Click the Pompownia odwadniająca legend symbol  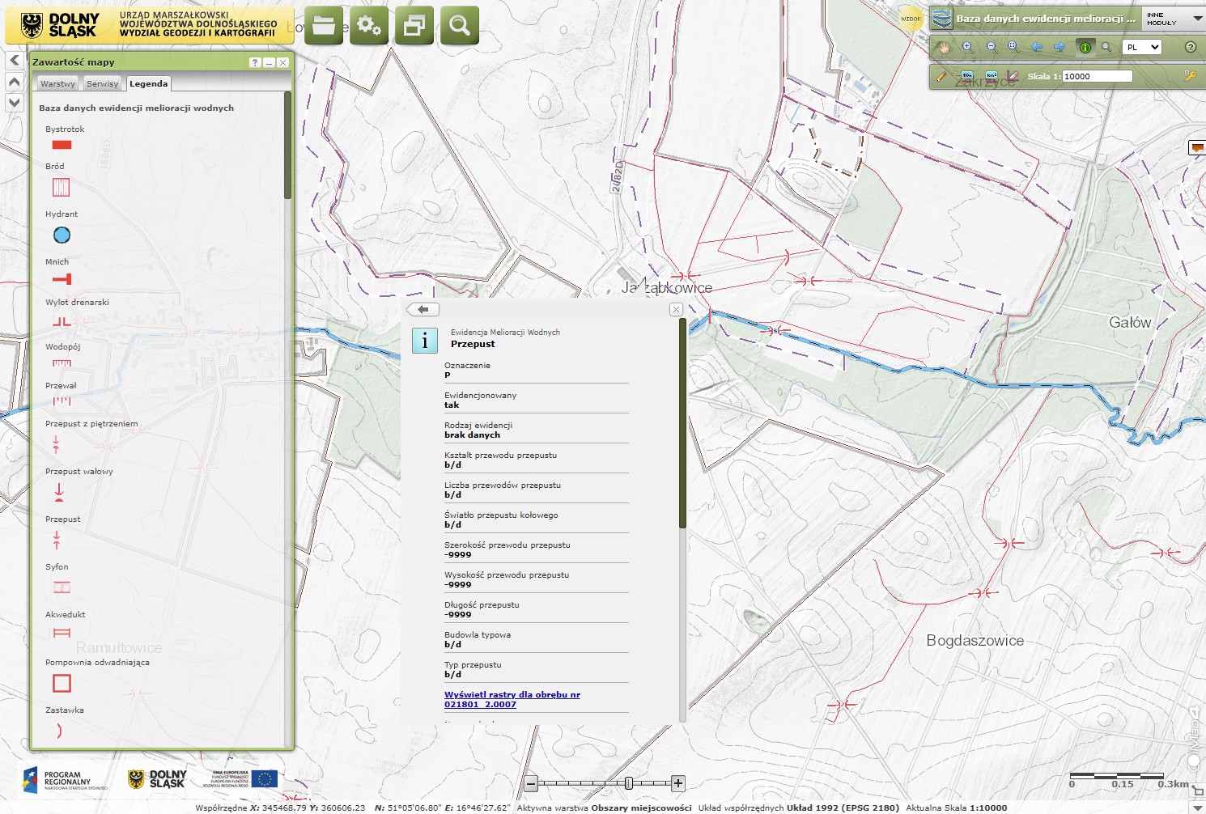(62, 683)
